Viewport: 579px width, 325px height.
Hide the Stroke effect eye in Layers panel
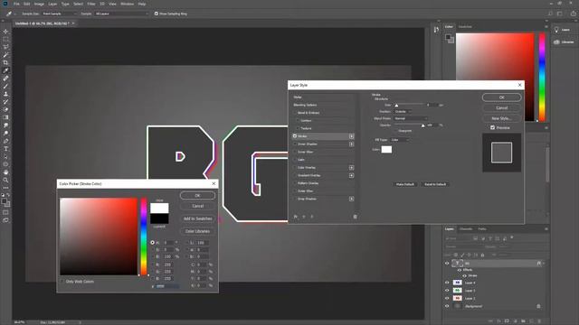[x=464, y=275]
